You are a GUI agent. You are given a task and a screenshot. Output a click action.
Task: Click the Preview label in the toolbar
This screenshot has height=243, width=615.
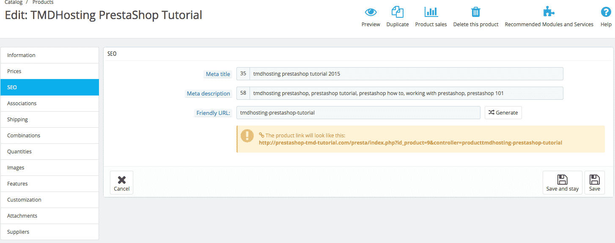tap(371, 25)
